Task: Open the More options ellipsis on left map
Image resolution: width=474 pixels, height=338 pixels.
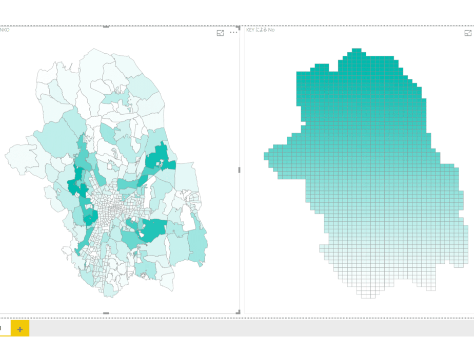Action: point(233,32)
